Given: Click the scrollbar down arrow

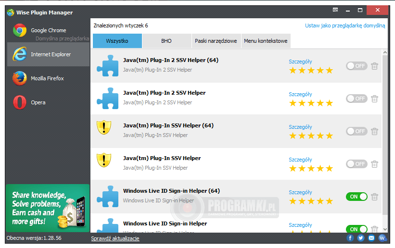Looking at the screenshot, I should (385, 229).
